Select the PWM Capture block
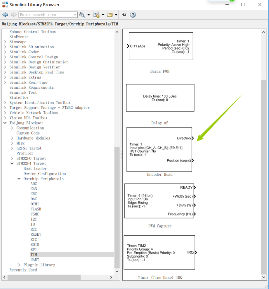The width and height of the screenshot is (269, 289). 160,201
